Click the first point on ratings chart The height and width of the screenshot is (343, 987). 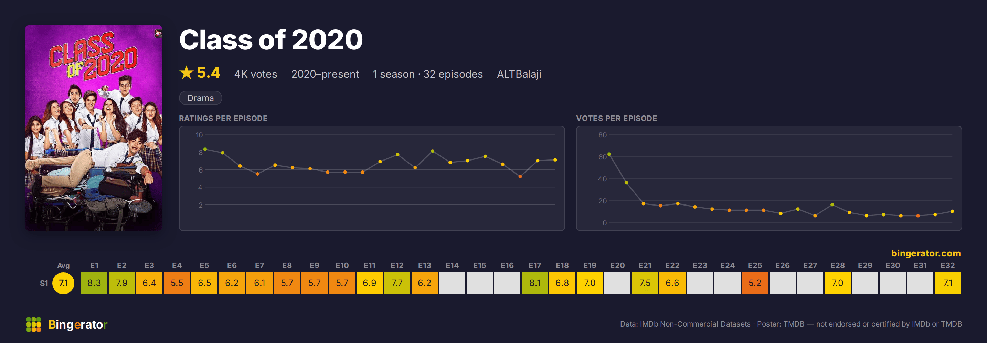205,149
